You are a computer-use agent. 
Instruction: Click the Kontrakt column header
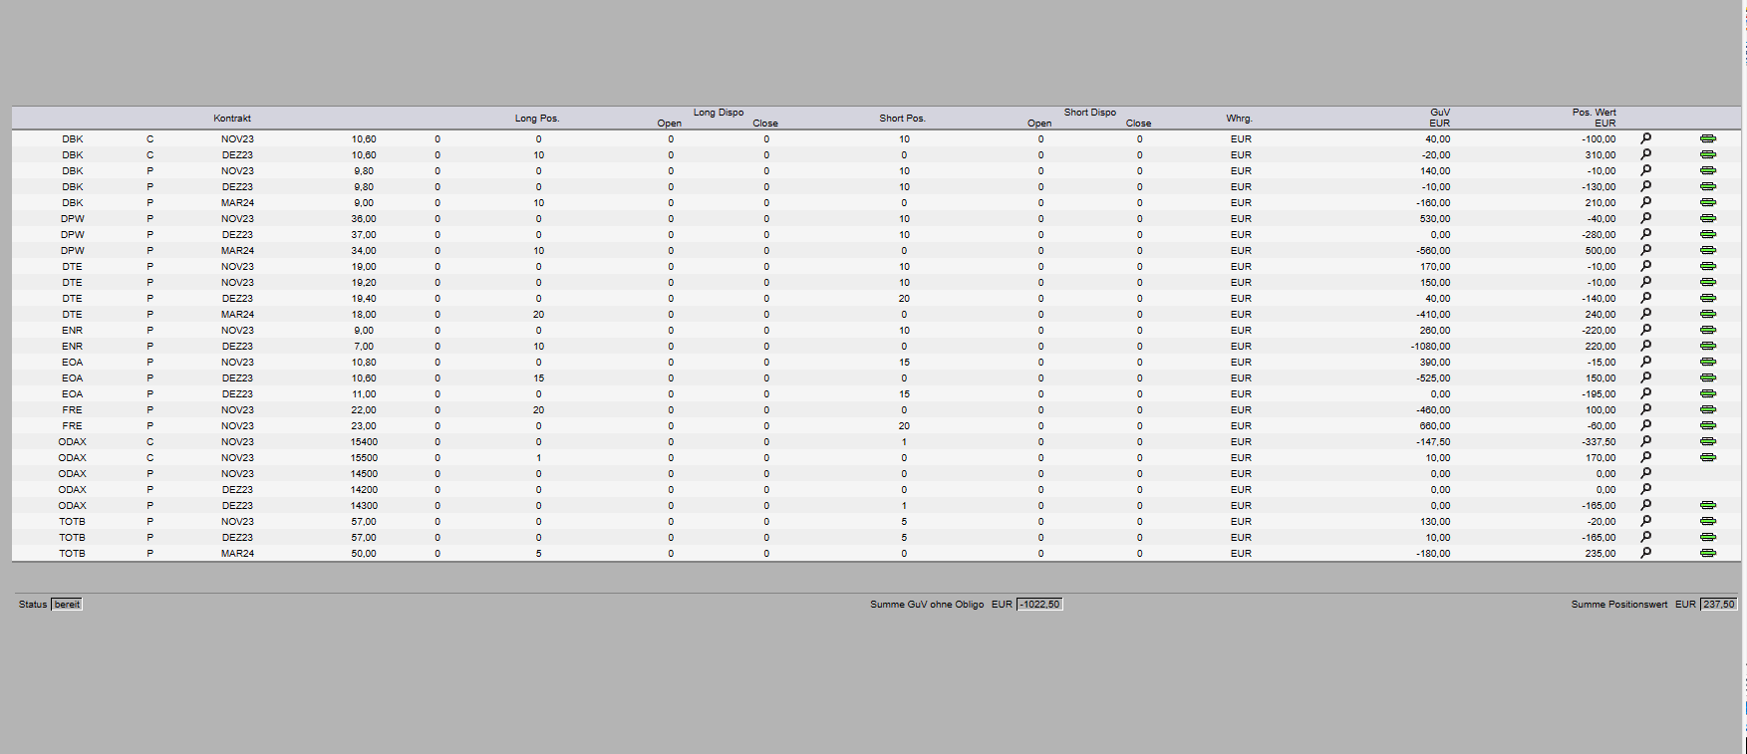[232, 119]
